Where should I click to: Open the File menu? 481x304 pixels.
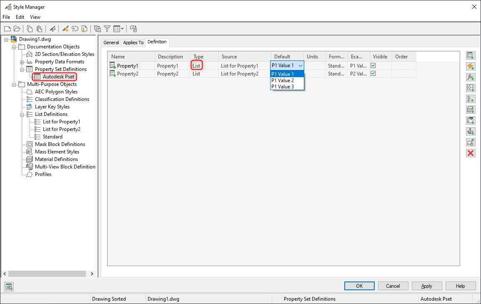click(x=6, y=17)
